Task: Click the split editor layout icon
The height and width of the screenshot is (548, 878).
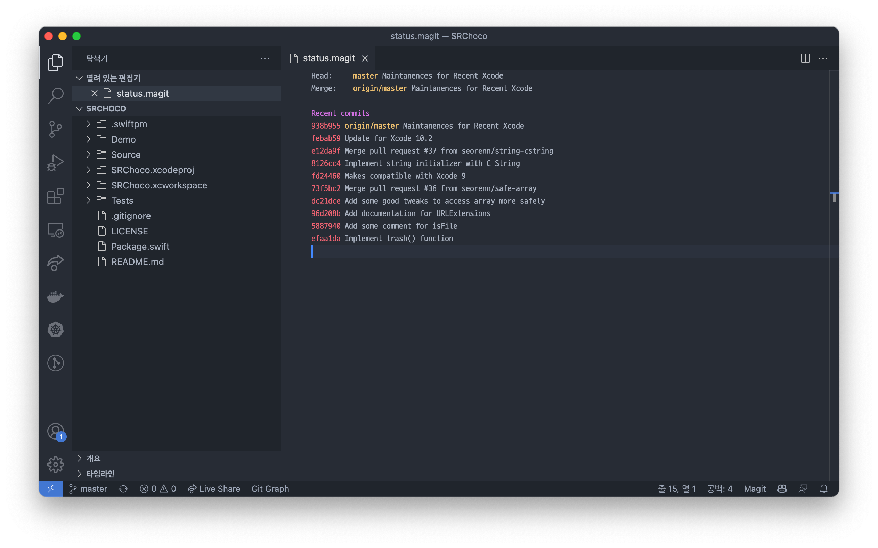Action: click(805, 58)
